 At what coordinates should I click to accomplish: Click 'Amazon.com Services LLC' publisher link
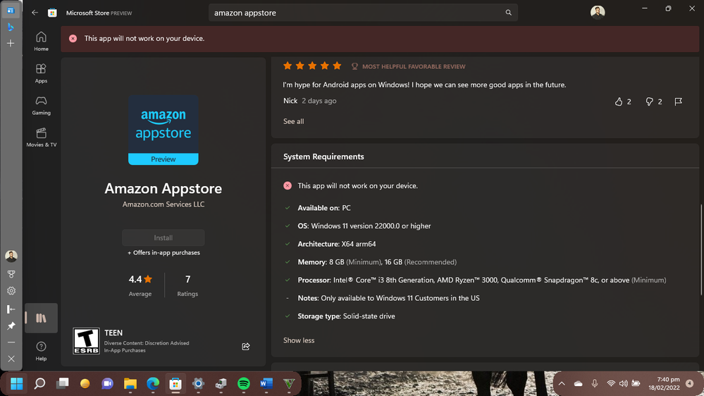[163, 204]
